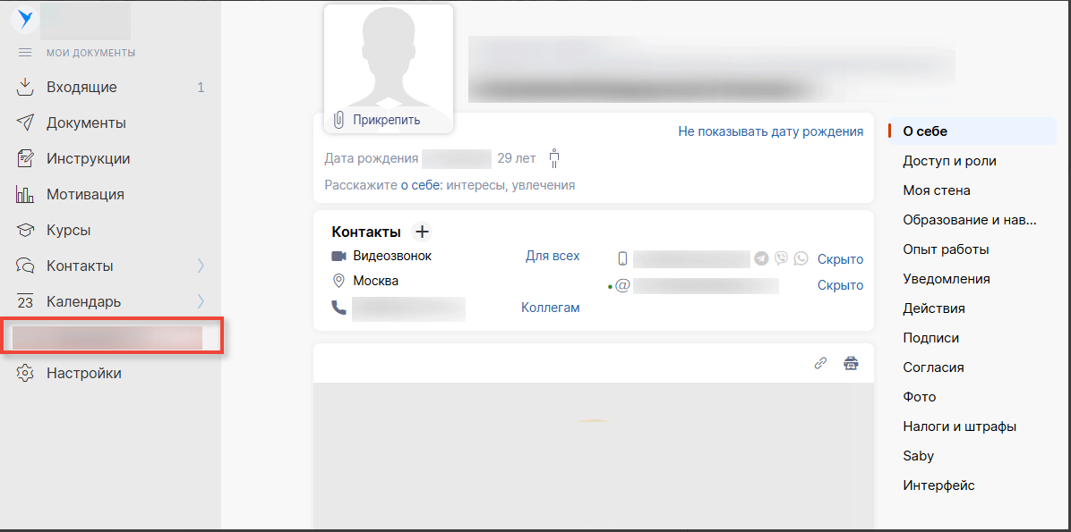Click the hamburger menu icon in sidebar
The image size is (1071, 532).
pyautogui.click(x=25, y=53)
